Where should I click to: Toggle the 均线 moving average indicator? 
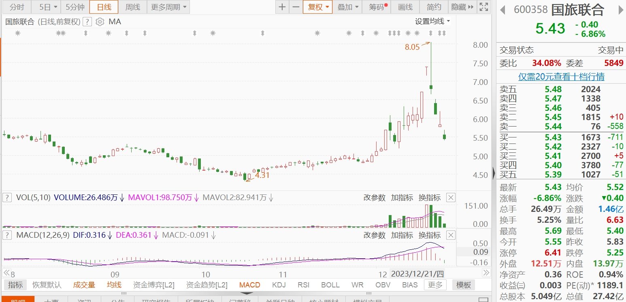114,285
